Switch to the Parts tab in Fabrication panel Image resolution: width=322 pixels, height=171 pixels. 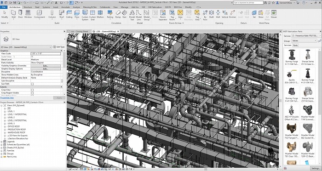pos(295,45)
